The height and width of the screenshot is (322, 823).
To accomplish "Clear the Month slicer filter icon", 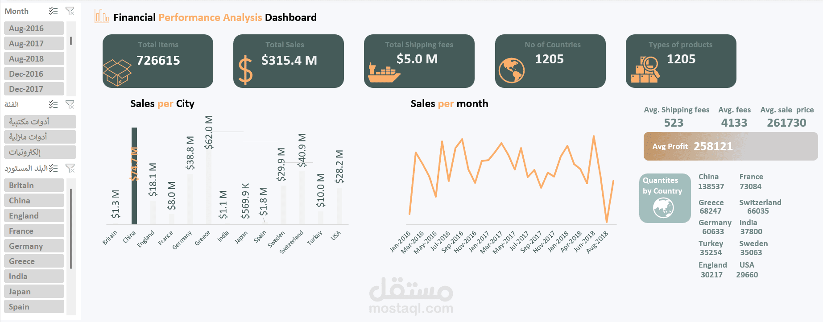I will coord(70,11).
